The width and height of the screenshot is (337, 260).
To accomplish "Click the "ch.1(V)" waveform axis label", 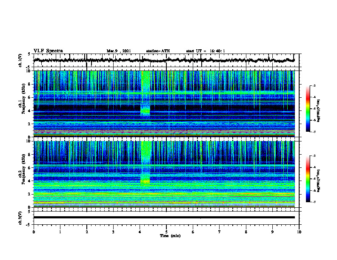I will point(20,60).
